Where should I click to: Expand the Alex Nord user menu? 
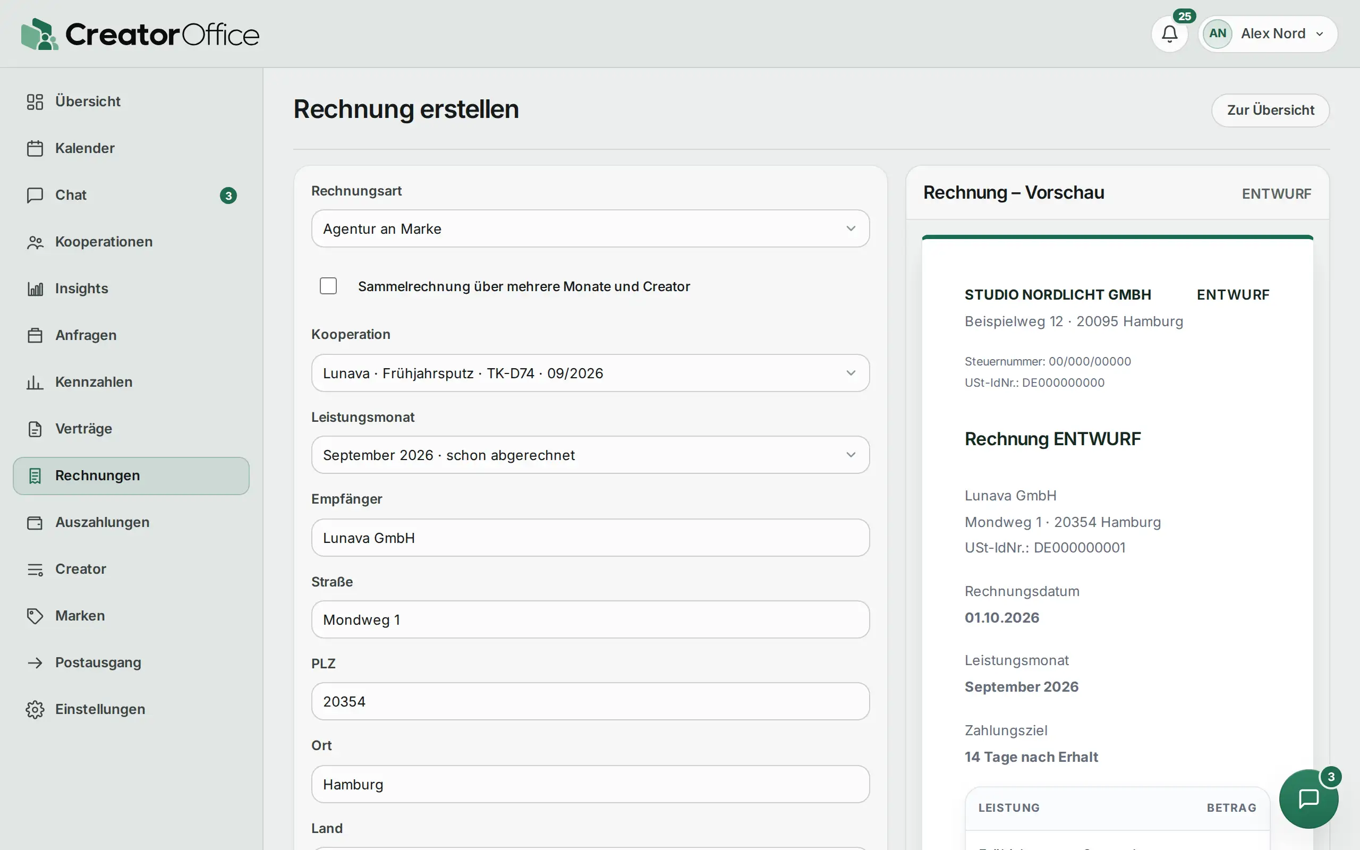[1268, 33]
